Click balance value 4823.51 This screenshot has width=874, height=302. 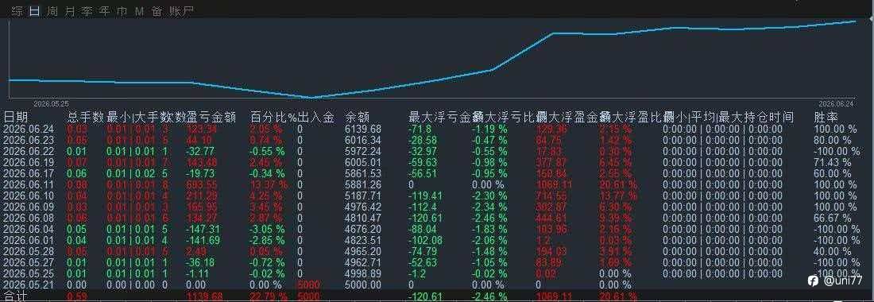(363, 240)
